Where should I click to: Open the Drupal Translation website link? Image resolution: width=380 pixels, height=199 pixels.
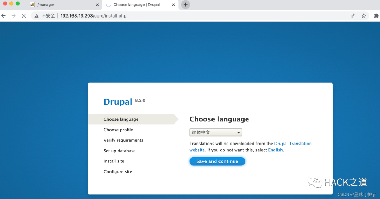tap(293, 144)
